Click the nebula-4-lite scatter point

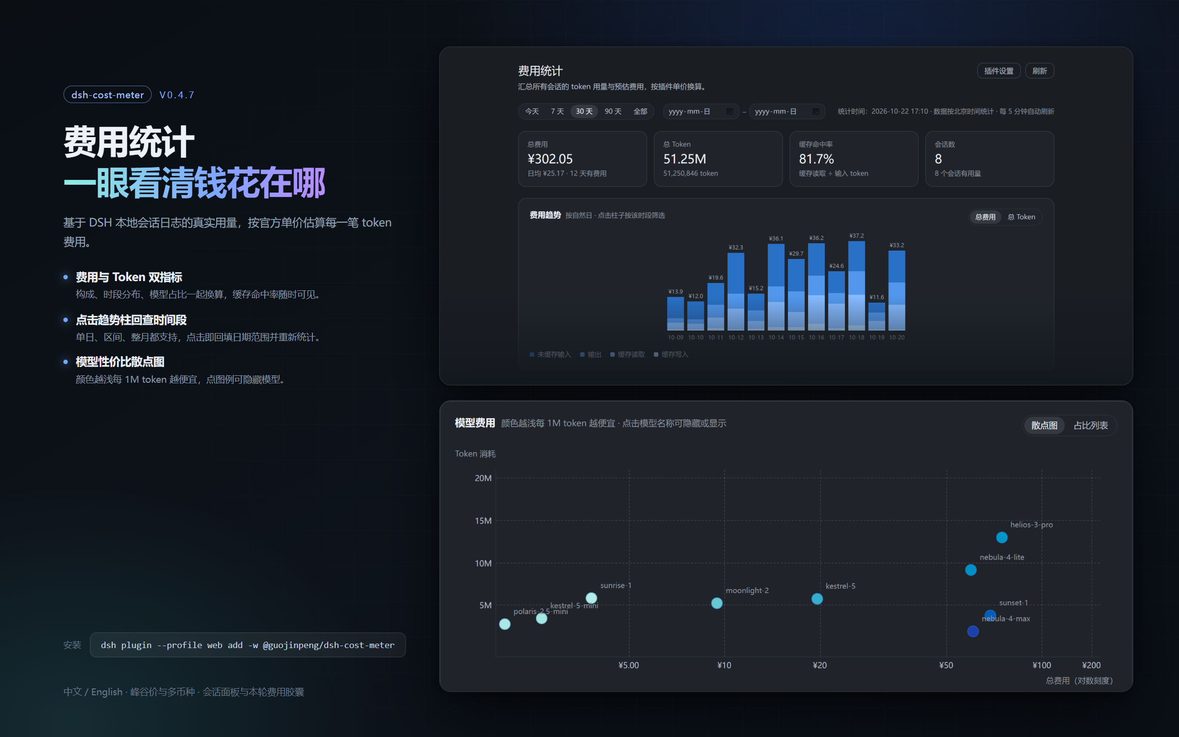(971, 570)
